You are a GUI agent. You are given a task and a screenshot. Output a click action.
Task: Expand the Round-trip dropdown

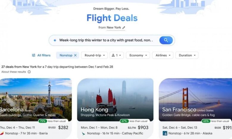pyautogui.click(x=94, y=55)
